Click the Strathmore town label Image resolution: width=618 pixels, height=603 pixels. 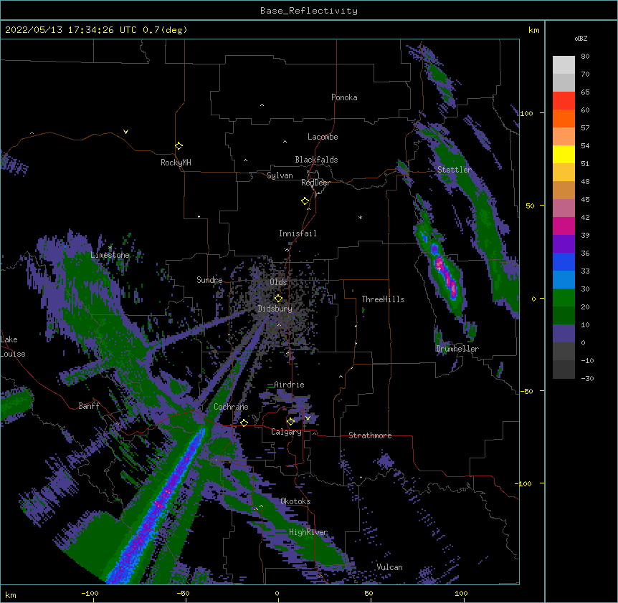[x=370, y=435]
